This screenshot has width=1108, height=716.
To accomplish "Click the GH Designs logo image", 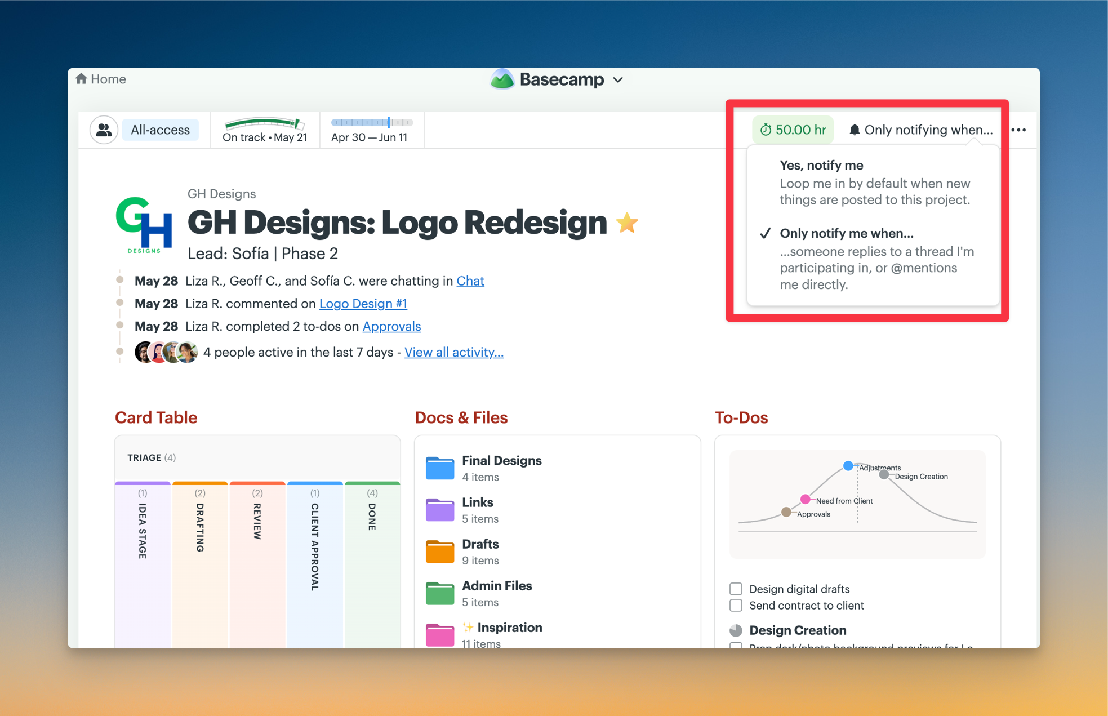I will [144, 225].
